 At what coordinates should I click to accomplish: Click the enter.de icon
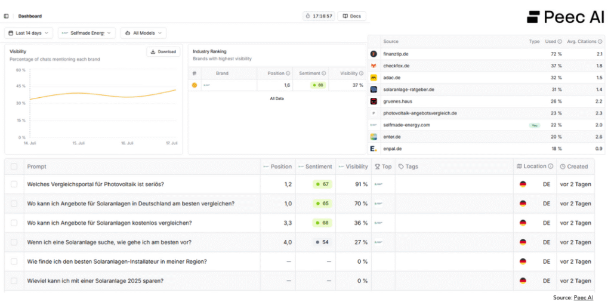pos(374,137)
